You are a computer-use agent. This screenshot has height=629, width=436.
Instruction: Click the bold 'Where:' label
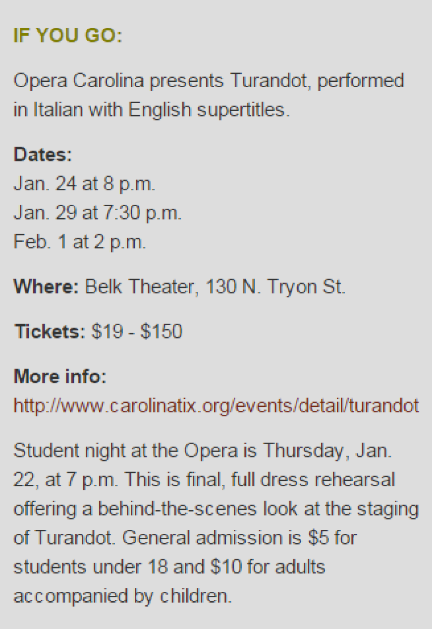pos(46,286)
